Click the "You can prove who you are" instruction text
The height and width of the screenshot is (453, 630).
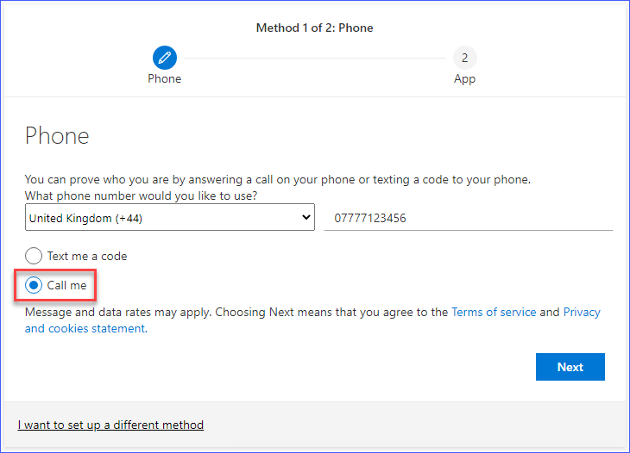click(276, 179)
